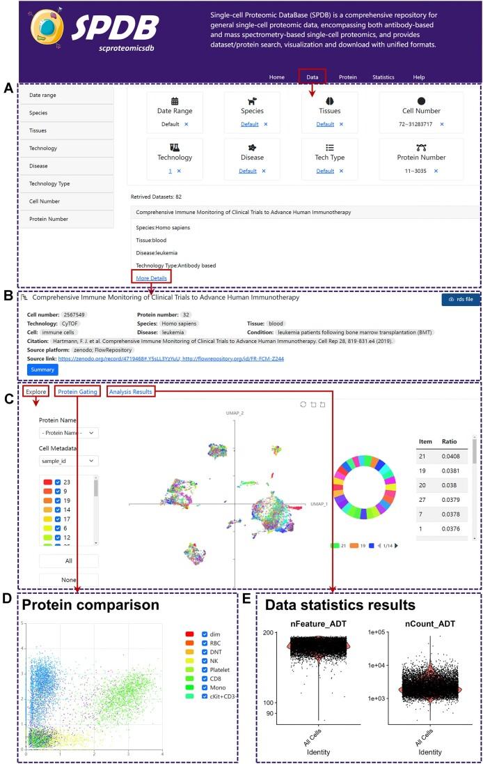Image resolution: width=483 pixels, height=764 pixels.
Task: Uncheck sample 6 checkbox
Action: (58, 528)
